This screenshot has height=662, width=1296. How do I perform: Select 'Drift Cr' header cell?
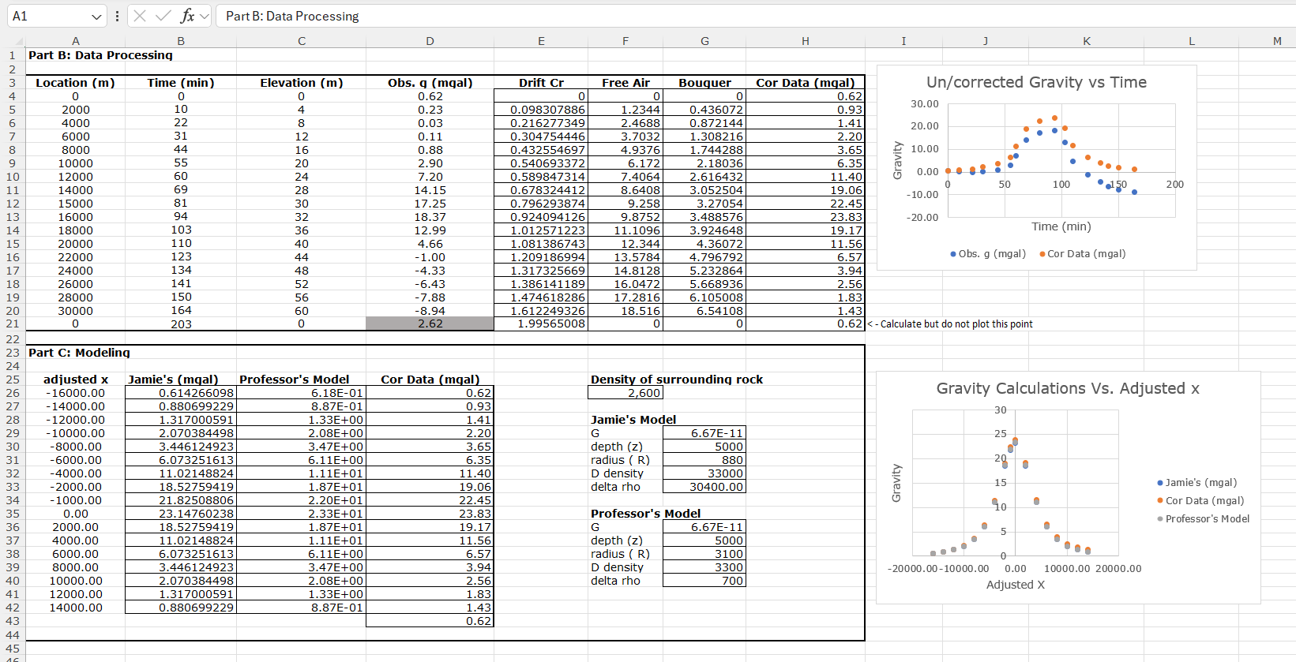click(541, 83)
